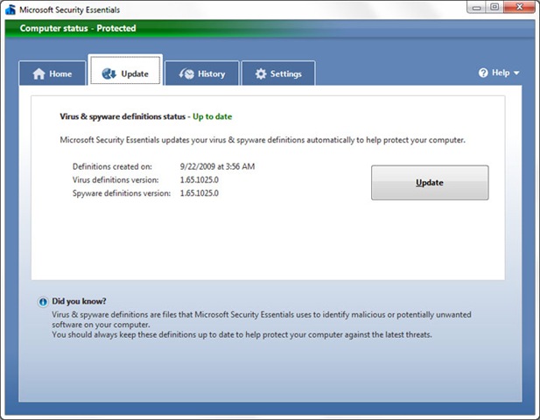This screenshot has width=540, height=420.
Task: Click the globe download icon on Update tab
Action: pyautogui.click(x=109, y=73)
